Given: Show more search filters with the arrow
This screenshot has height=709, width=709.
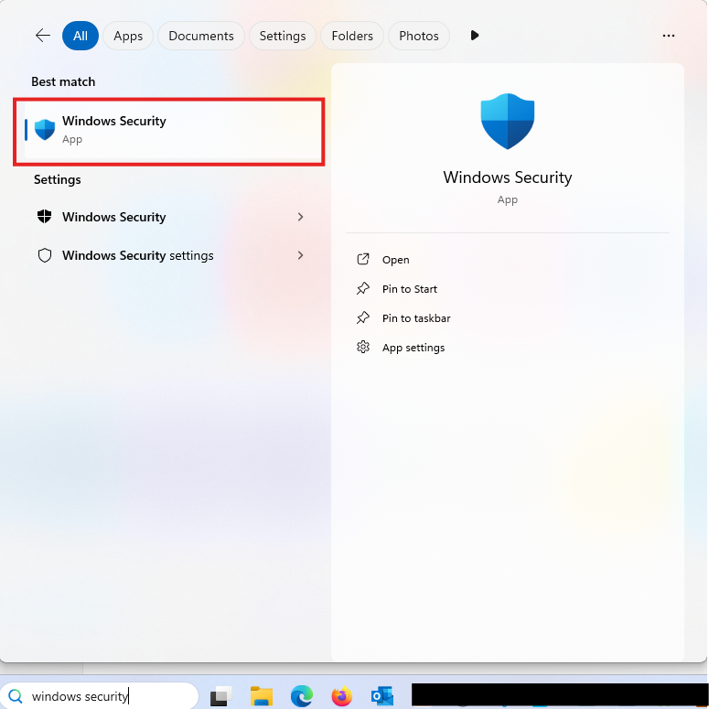Looking at the screenshot, I should pos(474,36).
